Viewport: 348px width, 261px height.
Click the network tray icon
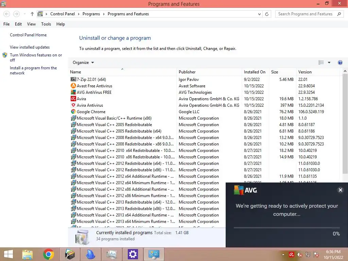pos(308,255)
